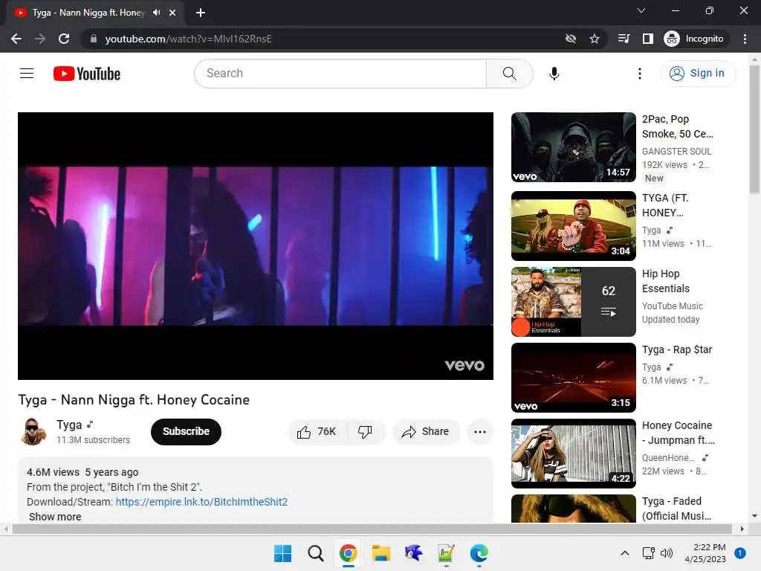Share this video

(x=426, y=432)
